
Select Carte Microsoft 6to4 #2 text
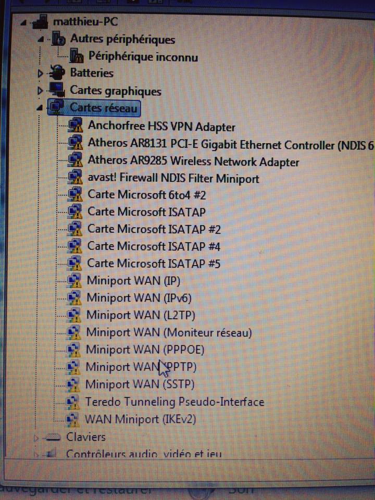click(146, 194)
